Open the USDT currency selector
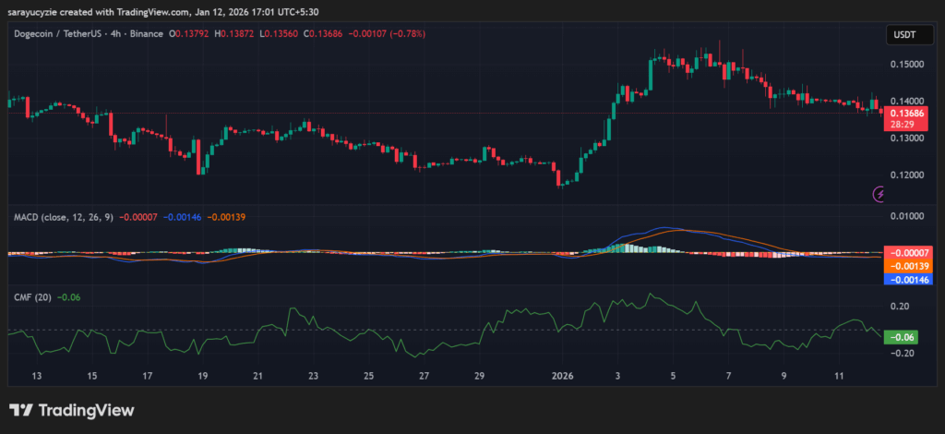 tap(903, 33)
